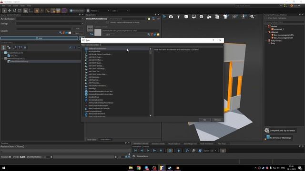Click the No Errors or Warnings button

tap(279, 138)
